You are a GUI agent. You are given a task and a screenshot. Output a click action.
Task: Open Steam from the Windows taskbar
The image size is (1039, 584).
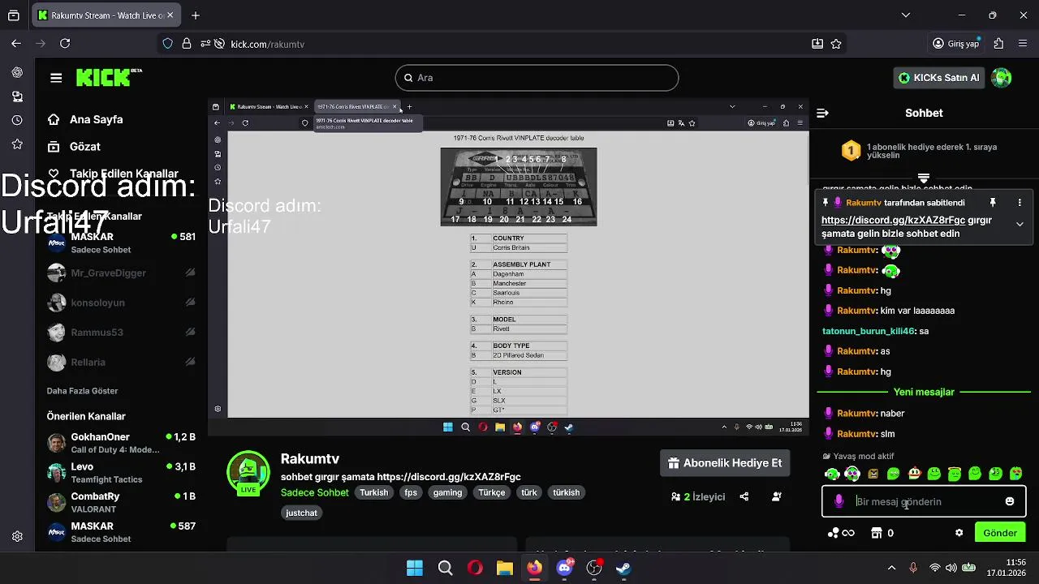(623, 568)
